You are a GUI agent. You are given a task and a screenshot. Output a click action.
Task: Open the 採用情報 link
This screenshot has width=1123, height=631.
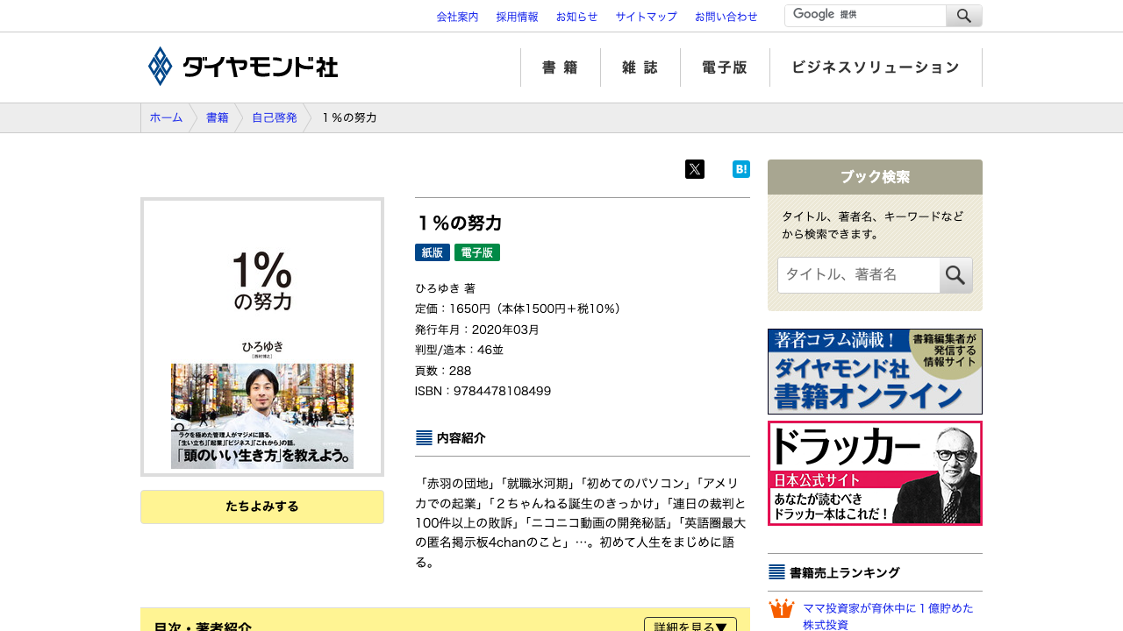[517, 17]
